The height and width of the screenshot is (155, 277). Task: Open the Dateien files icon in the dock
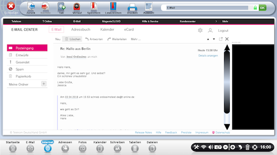click(x=152, y=149)
